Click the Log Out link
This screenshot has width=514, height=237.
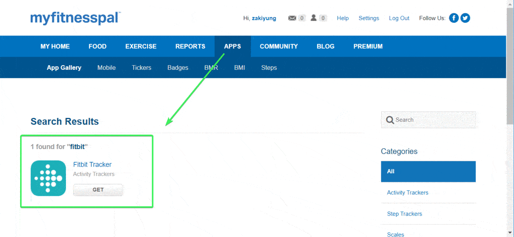[399, 18]
